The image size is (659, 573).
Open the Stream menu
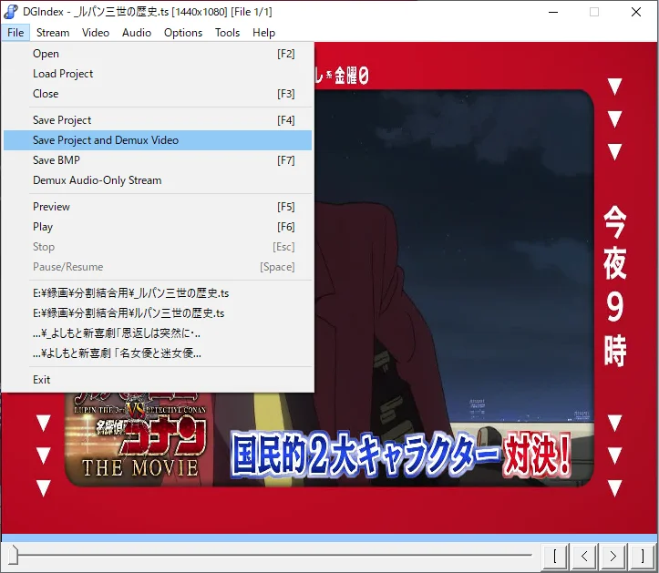53,33
